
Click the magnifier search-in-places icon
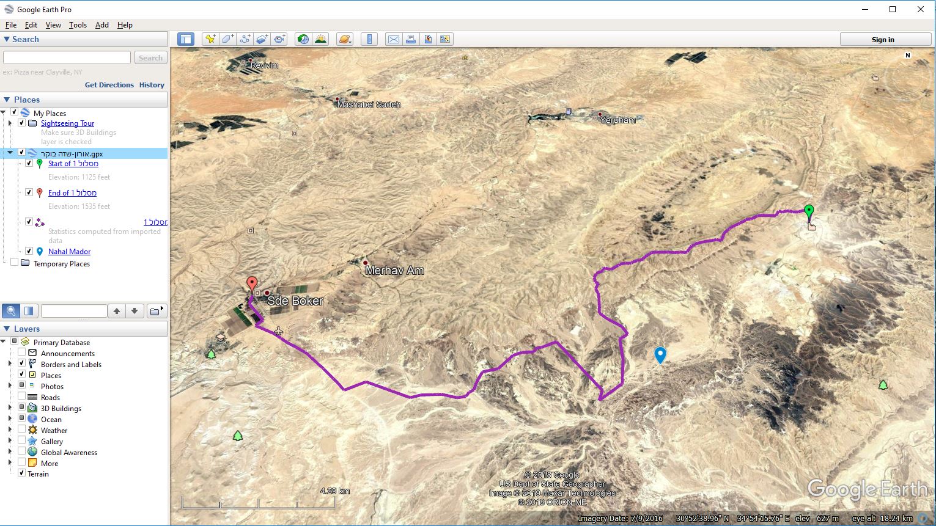(11, 311)
